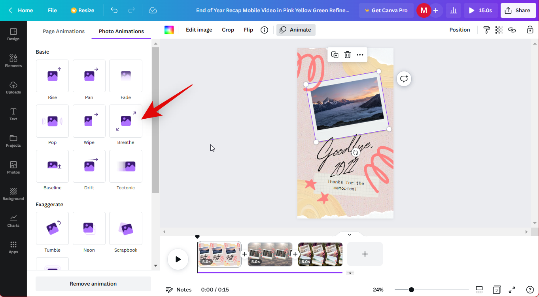Open the M user avatar profile
Viewport: 539px width, 297px height.
click(x=424, y=10)
